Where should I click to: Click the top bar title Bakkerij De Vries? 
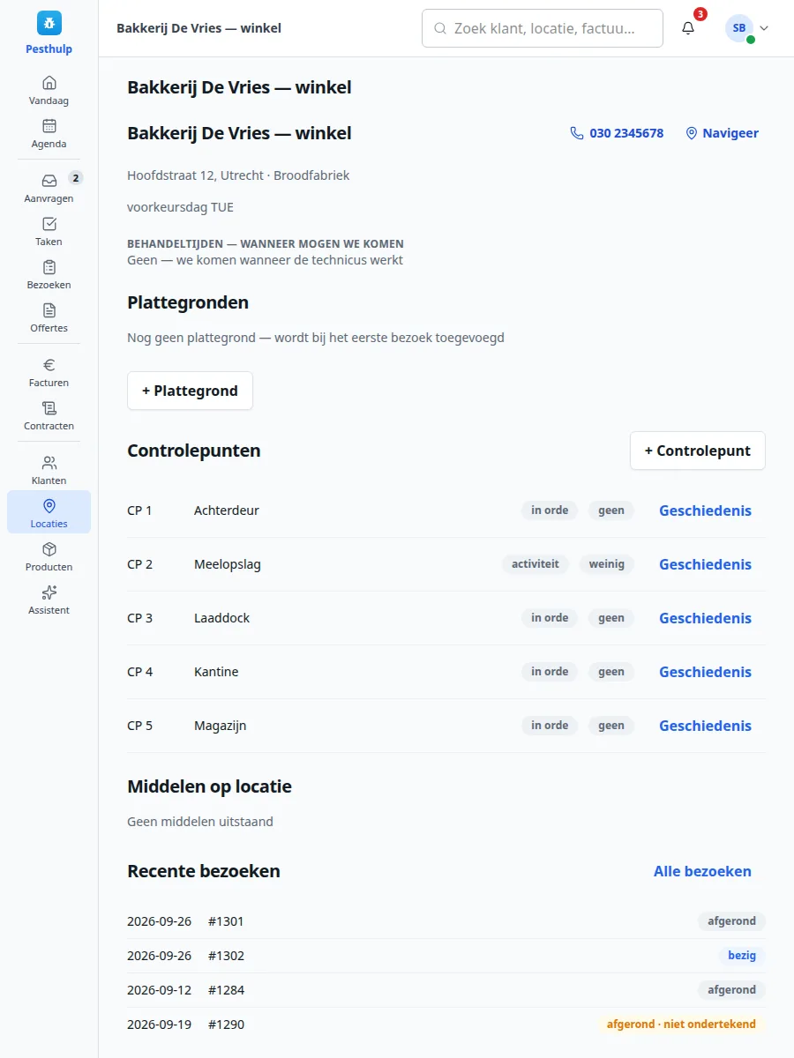[x=198, y=28]
